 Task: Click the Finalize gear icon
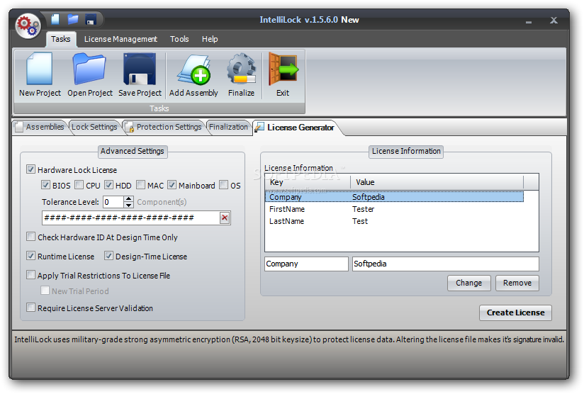242,75
